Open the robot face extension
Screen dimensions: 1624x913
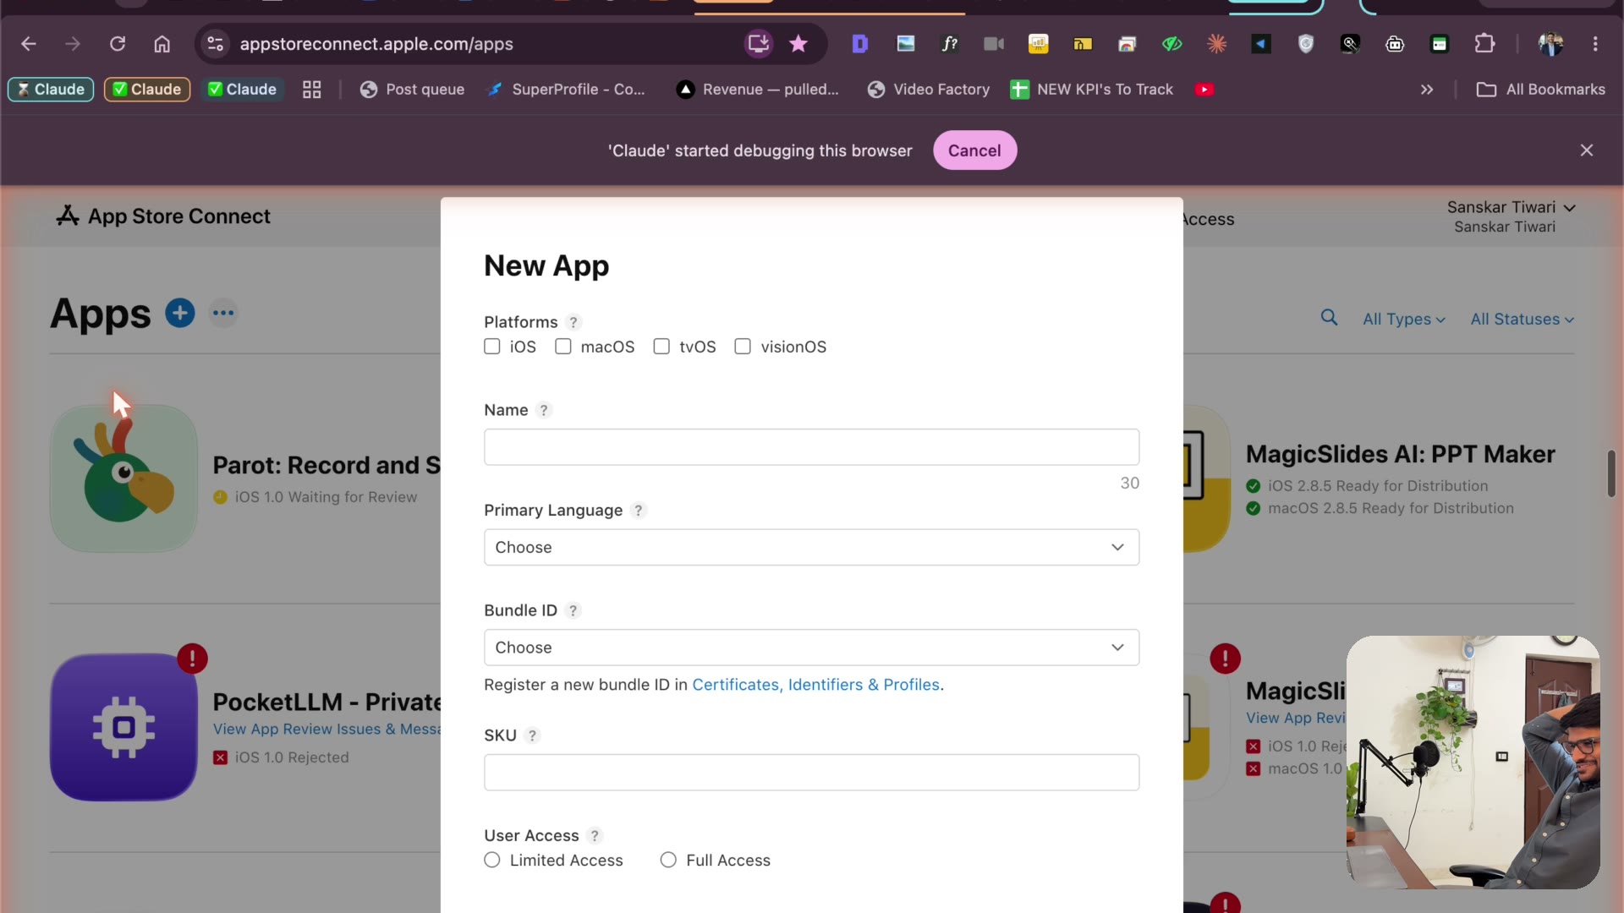coord(1395,44)
